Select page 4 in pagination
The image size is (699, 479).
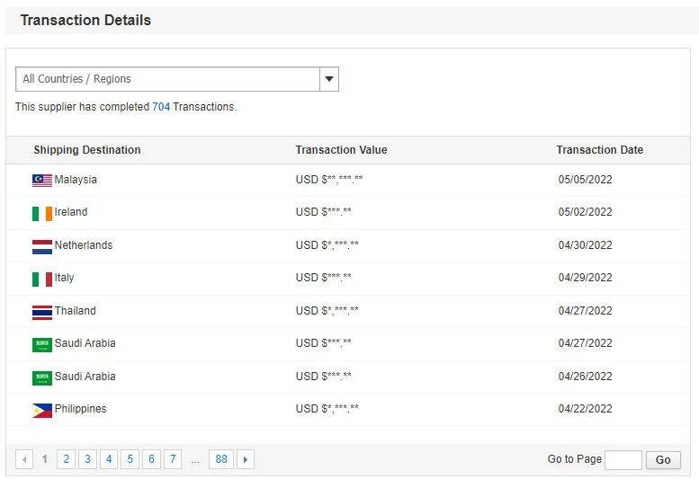click(109, 459)
